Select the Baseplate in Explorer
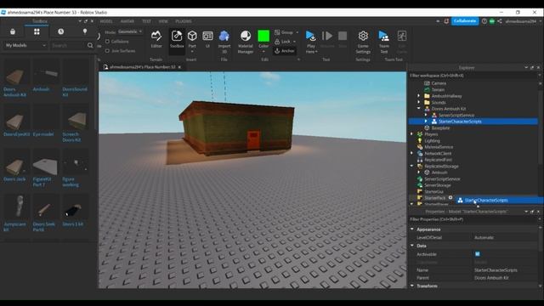This screenshot has height=306, width=544. click(x=440, y=127)
